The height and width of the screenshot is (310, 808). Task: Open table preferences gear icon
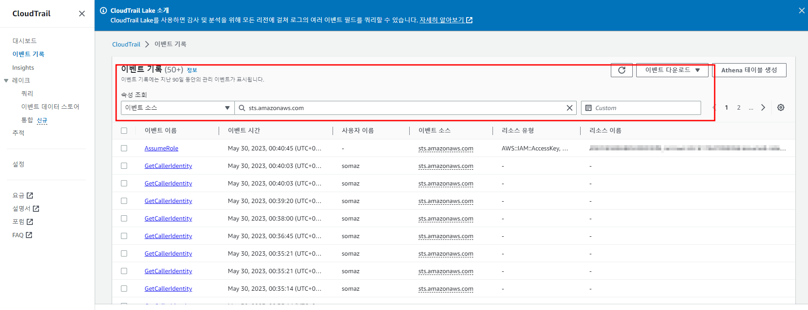[x=781, y=107]
